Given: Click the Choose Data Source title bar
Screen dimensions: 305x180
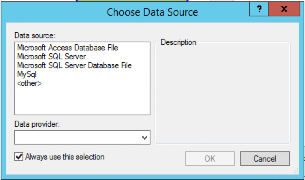Looking at the screenshot, I should [152, 12].
